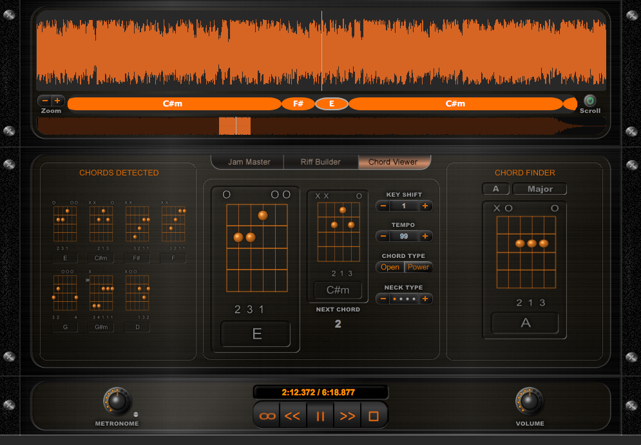
Task: Adjust the Metronome knob
Action: point(116,402)
